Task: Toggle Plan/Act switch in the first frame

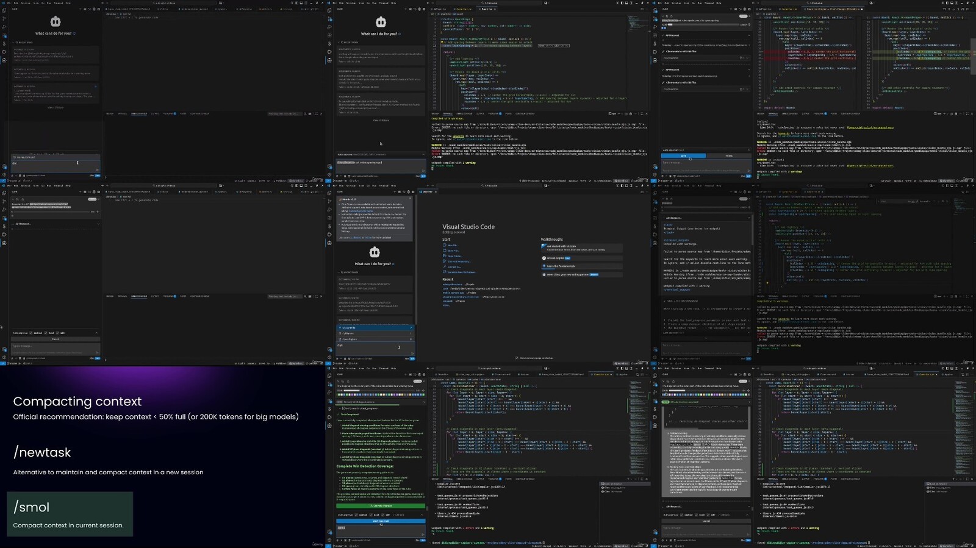Action: tap(96, 176)
